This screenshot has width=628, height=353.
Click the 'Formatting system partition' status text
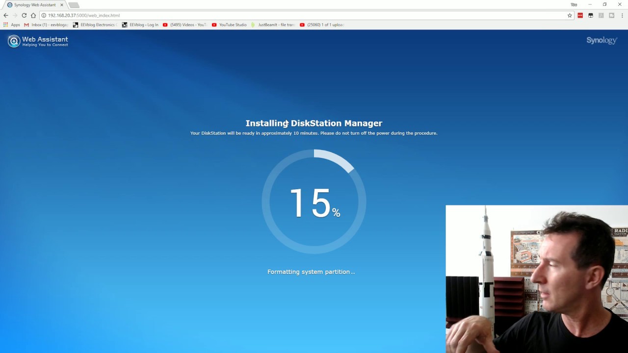click(x=311, y=272)
